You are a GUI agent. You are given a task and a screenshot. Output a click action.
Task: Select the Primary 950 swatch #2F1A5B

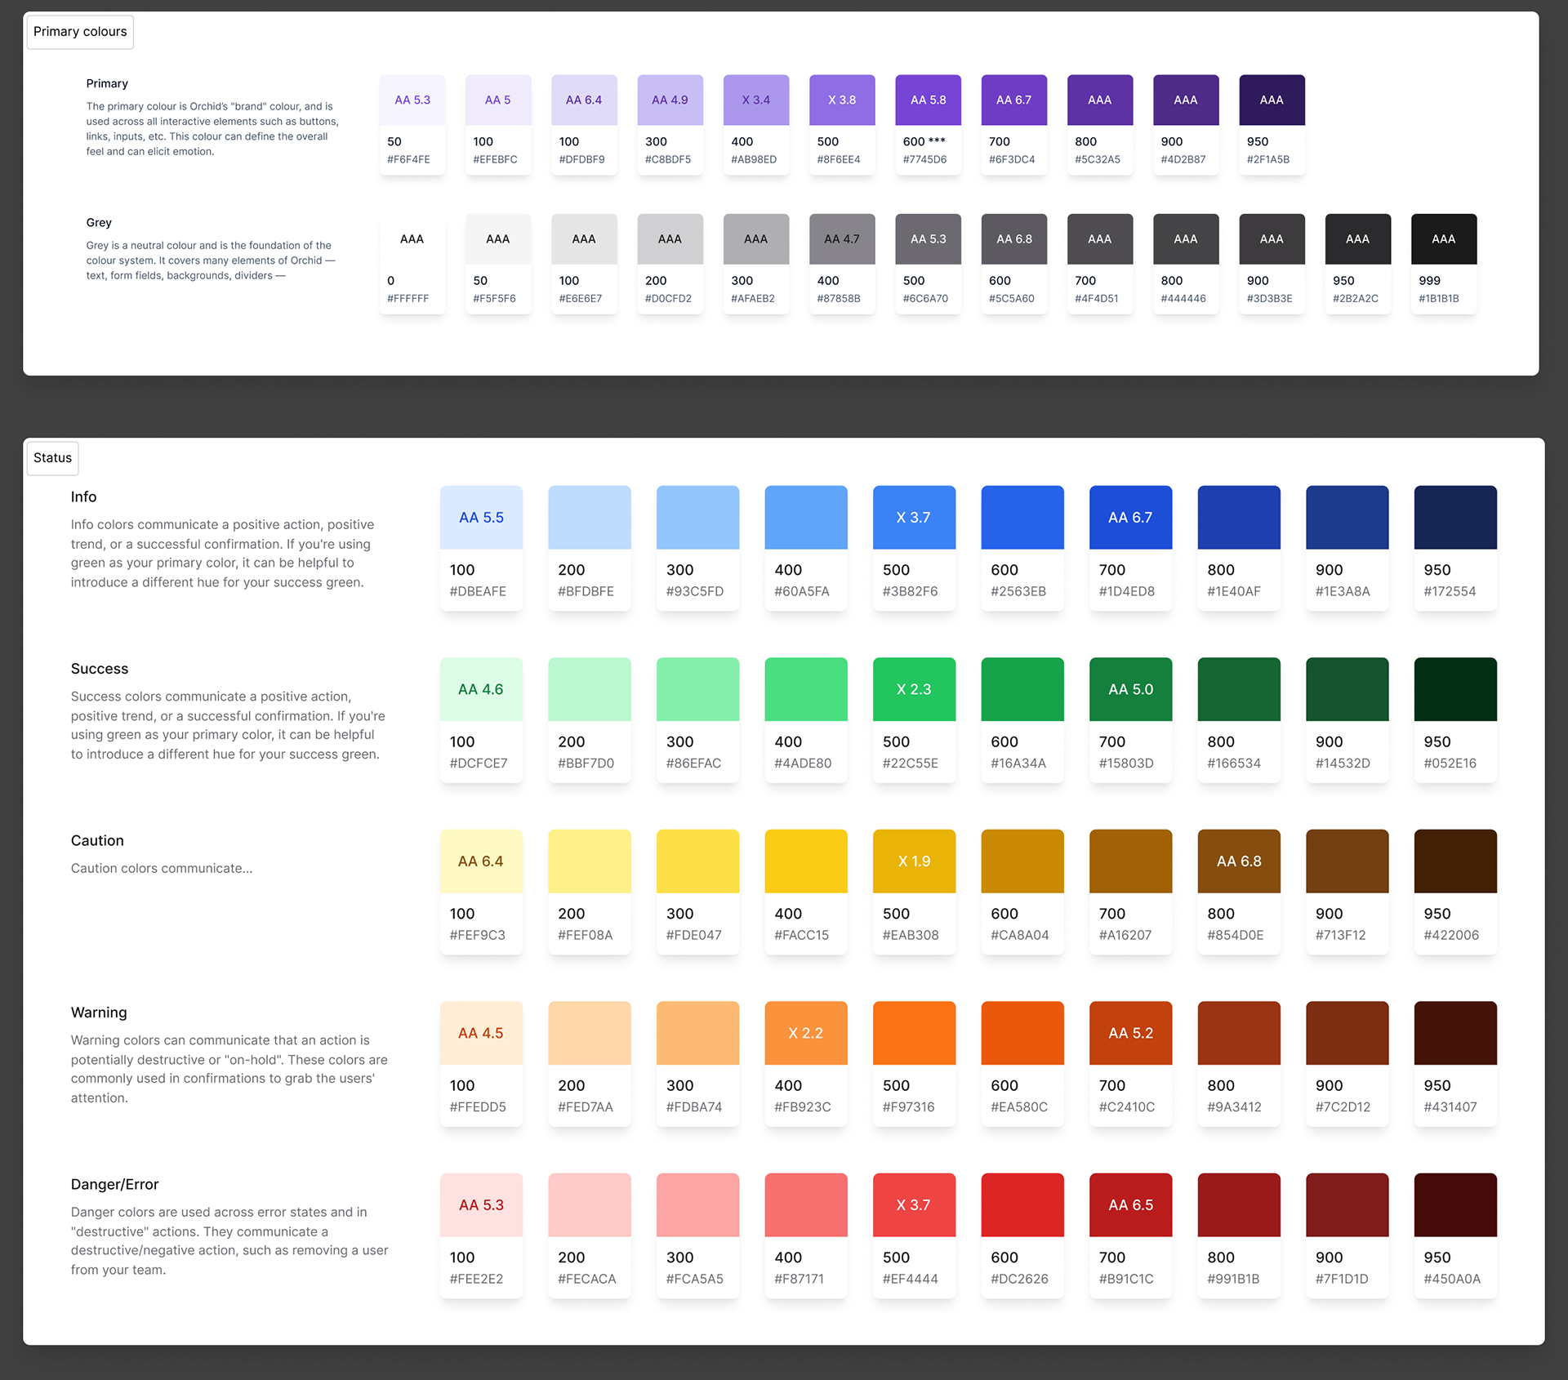pyautogui.click(x=1272, y=100)
